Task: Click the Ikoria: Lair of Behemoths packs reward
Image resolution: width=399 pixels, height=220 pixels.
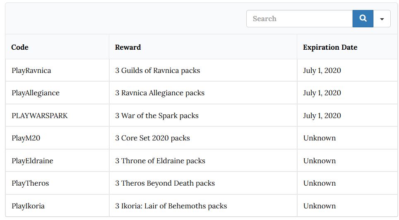Action: [171, 206]
